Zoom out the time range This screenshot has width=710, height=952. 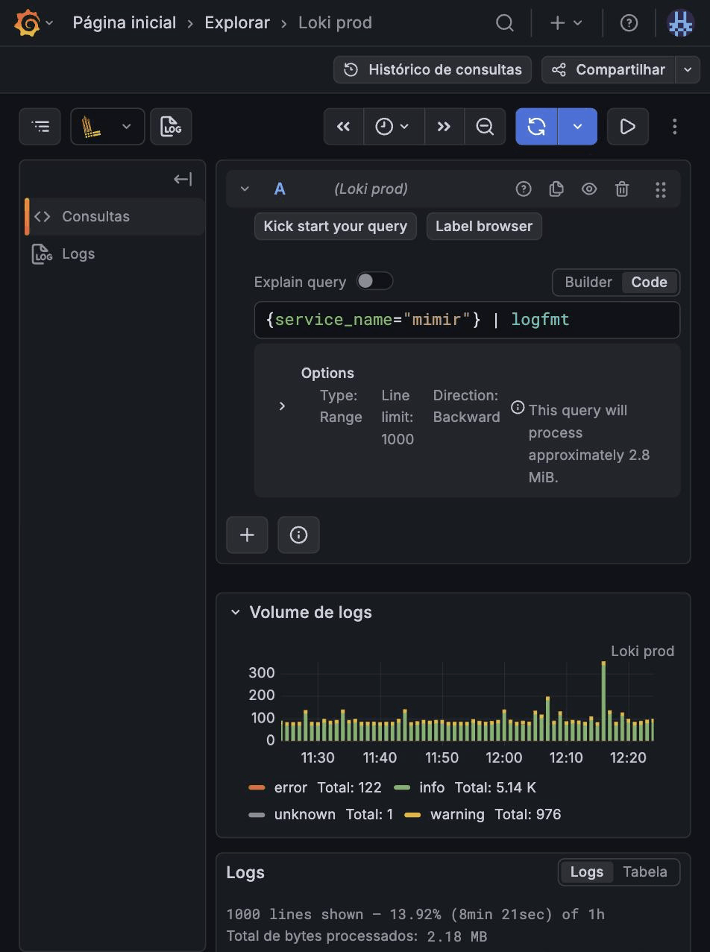pos(485,127)
